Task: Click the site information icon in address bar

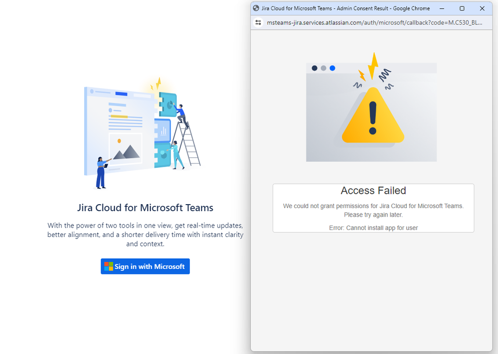Action: [258, 22]
